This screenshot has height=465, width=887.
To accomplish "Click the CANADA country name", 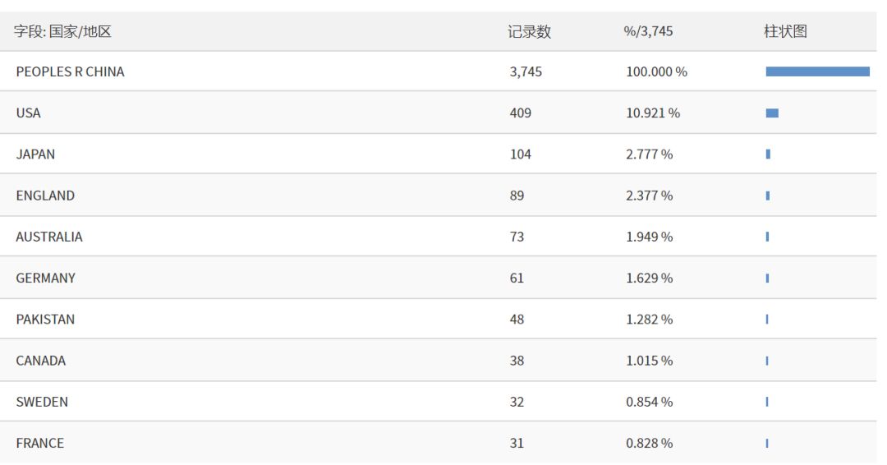I will [x=40, y=361].
